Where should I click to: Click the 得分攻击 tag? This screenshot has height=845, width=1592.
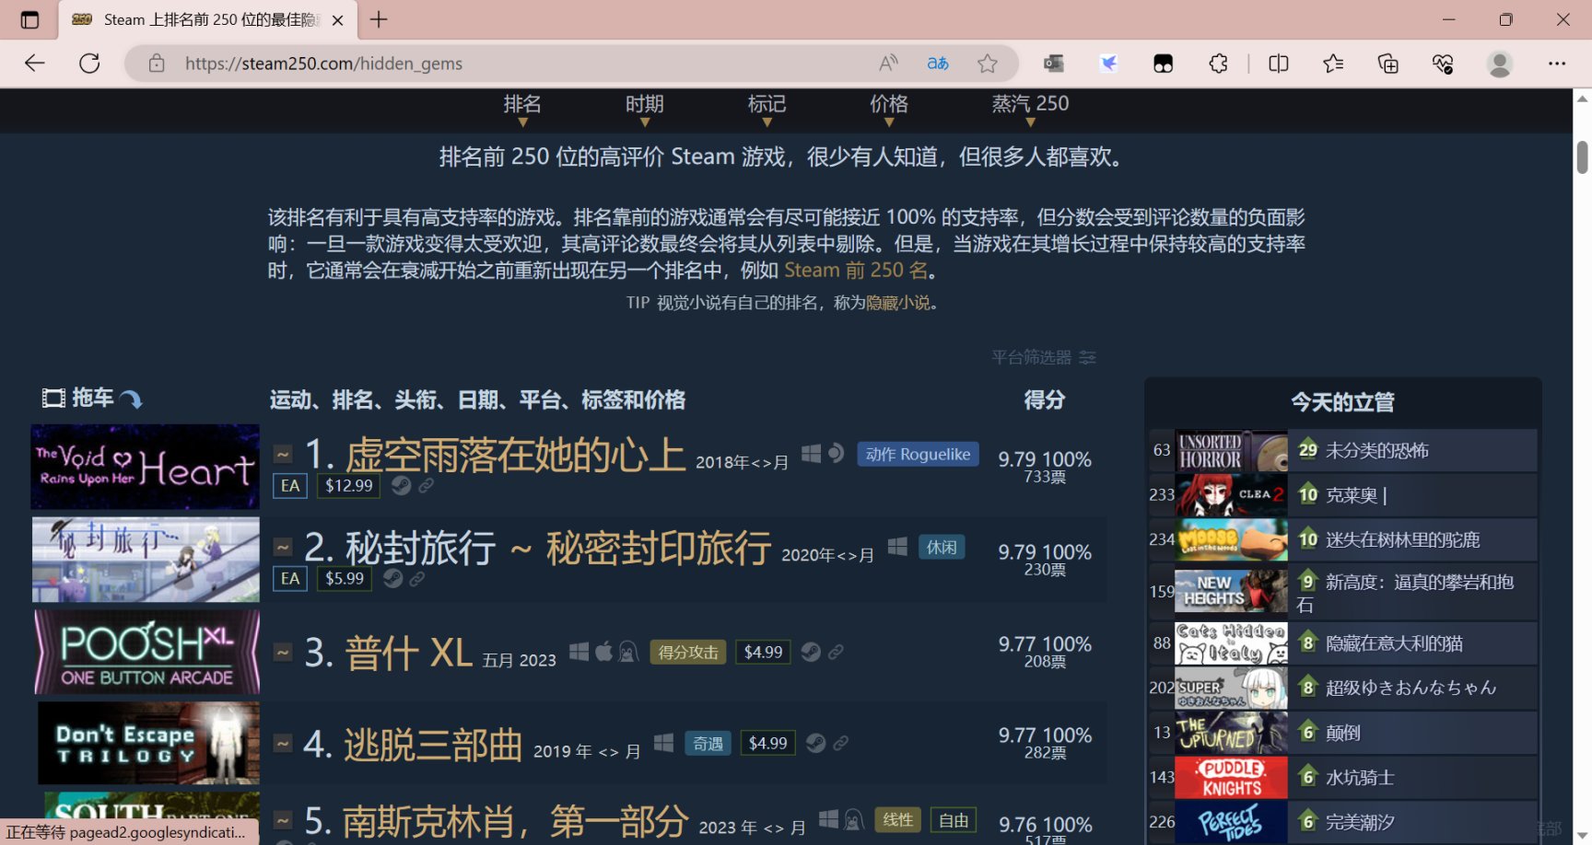pyautogui.click(x=688, y=652)
